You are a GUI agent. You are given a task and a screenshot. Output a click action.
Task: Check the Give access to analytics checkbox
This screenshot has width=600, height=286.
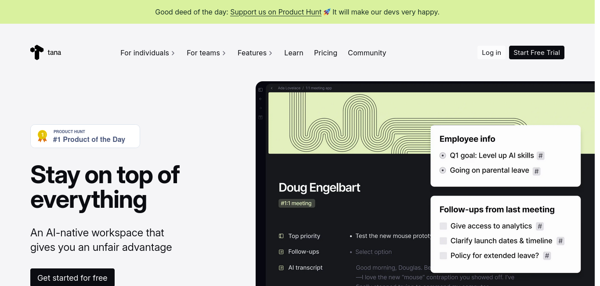443,226
